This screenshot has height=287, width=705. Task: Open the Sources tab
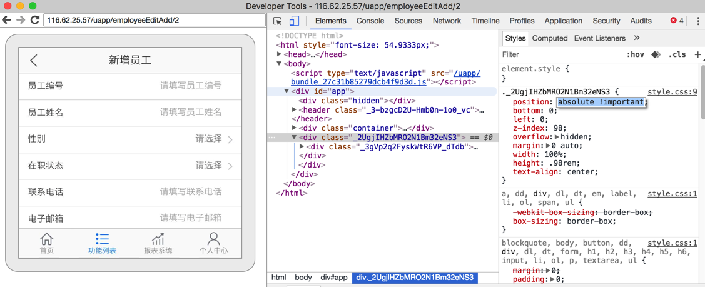[x=408, y=21]
